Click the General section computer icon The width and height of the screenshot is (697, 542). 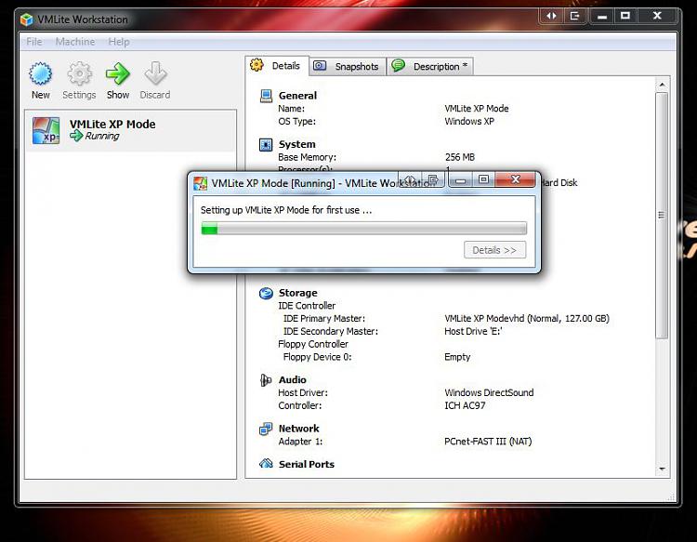point(266,96)
